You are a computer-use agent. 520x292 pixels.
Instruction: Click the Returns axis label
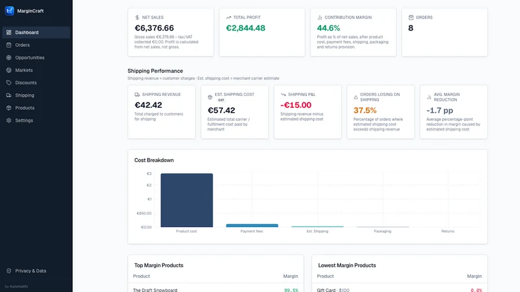click(448, 232)
